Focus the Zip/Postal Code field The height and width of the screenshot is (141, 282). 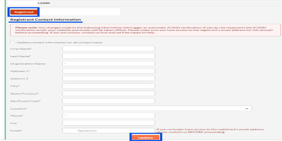click(108, 101)
